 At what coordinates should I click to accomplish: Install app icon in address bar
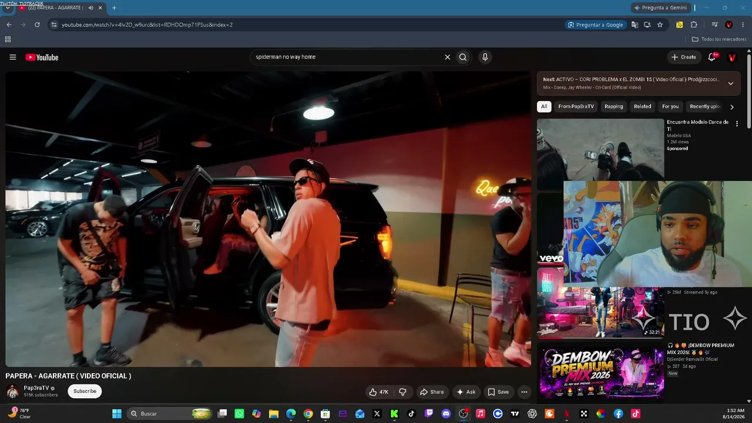pyautogui.click(x=647, y=25)
